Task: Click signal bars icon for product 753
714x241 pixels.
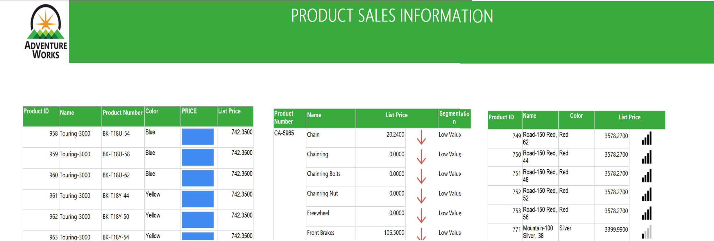Action: 647,213
